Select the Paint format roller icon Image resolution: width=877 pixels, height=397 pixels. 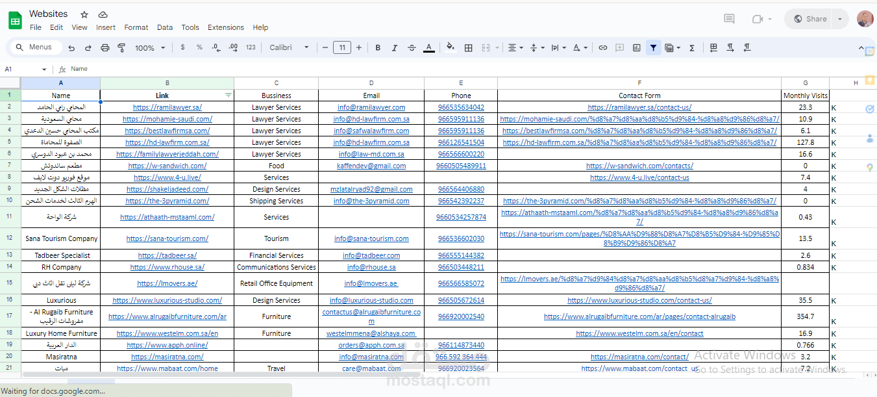[121, 47]
